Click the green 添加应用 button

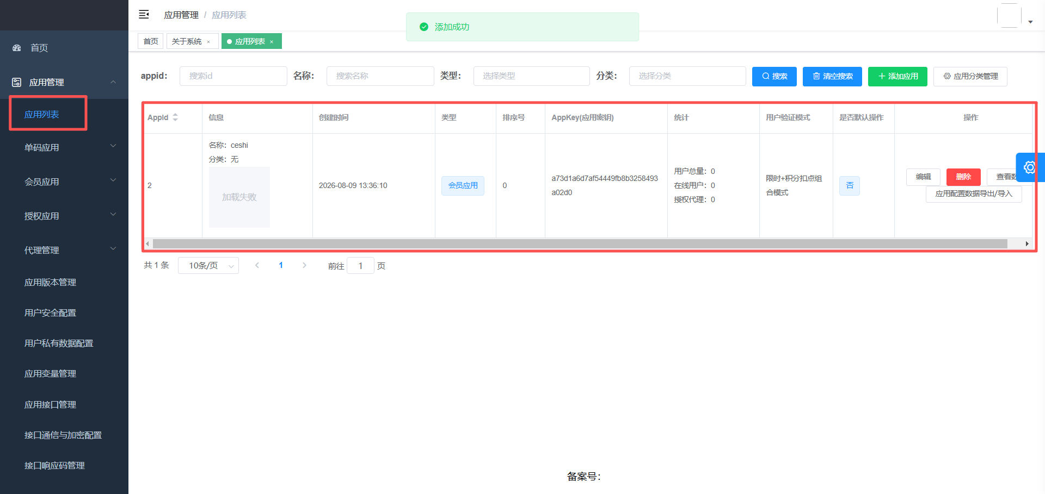pyautogui.click(x=898, y=76)
